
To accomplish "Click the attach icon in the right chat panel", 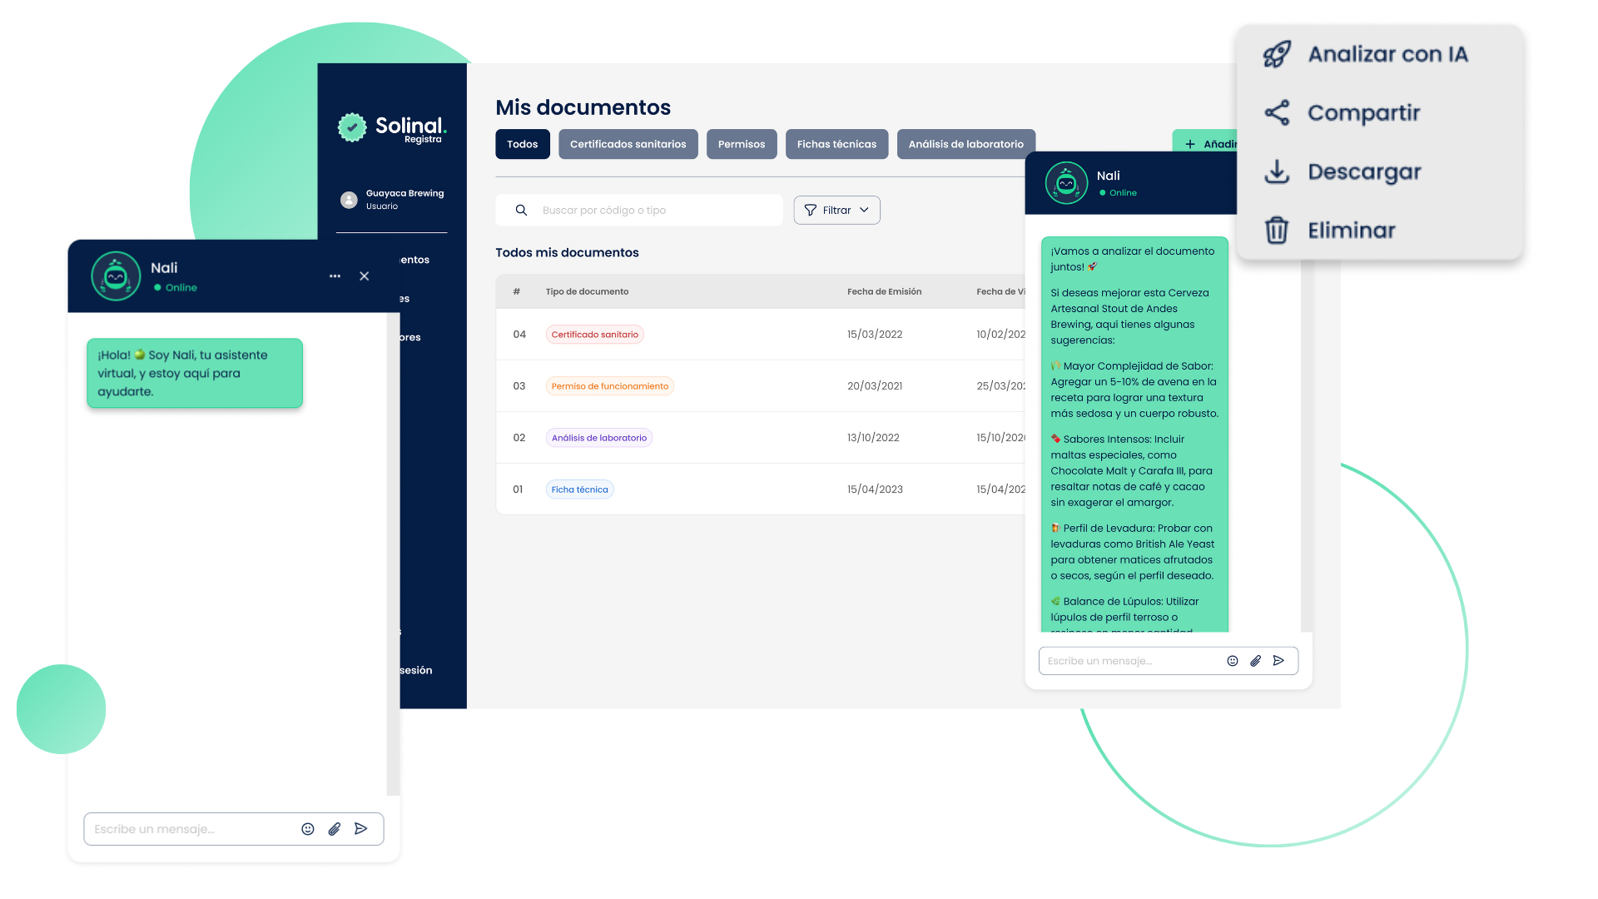I will pos(1256,661).
